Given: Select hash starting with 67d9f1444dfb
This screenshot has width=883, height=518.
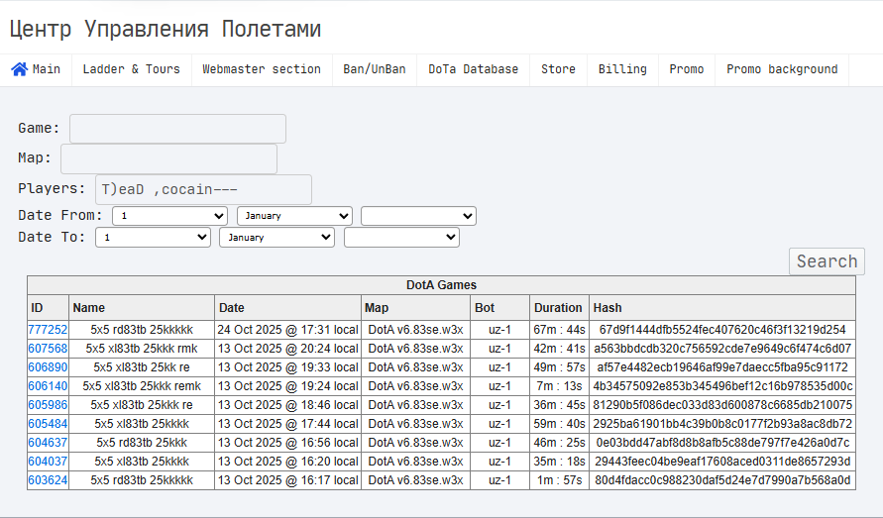Looking at the screenshot, I should coord(722,330).
